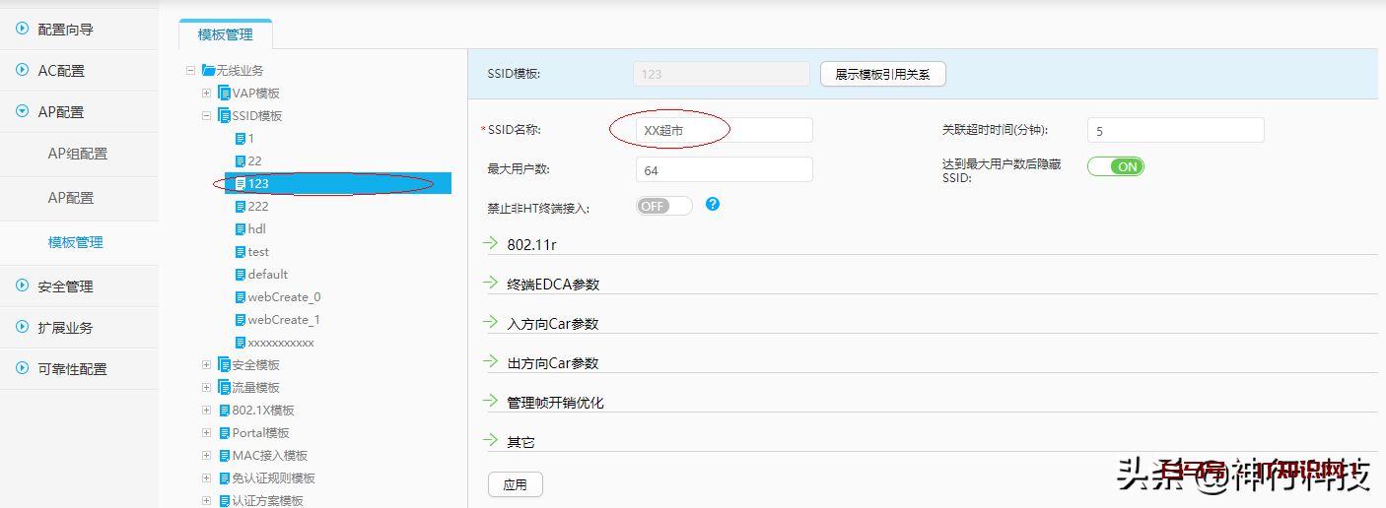Click the 安全管理 sidebar arrow icon

tap(22, 286)
